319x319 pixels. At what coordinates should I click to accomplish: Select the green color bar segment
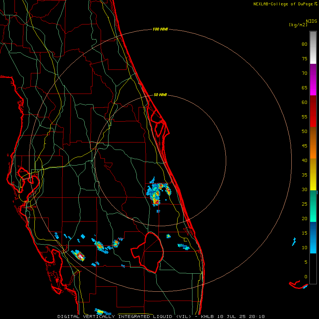(313, 206)
